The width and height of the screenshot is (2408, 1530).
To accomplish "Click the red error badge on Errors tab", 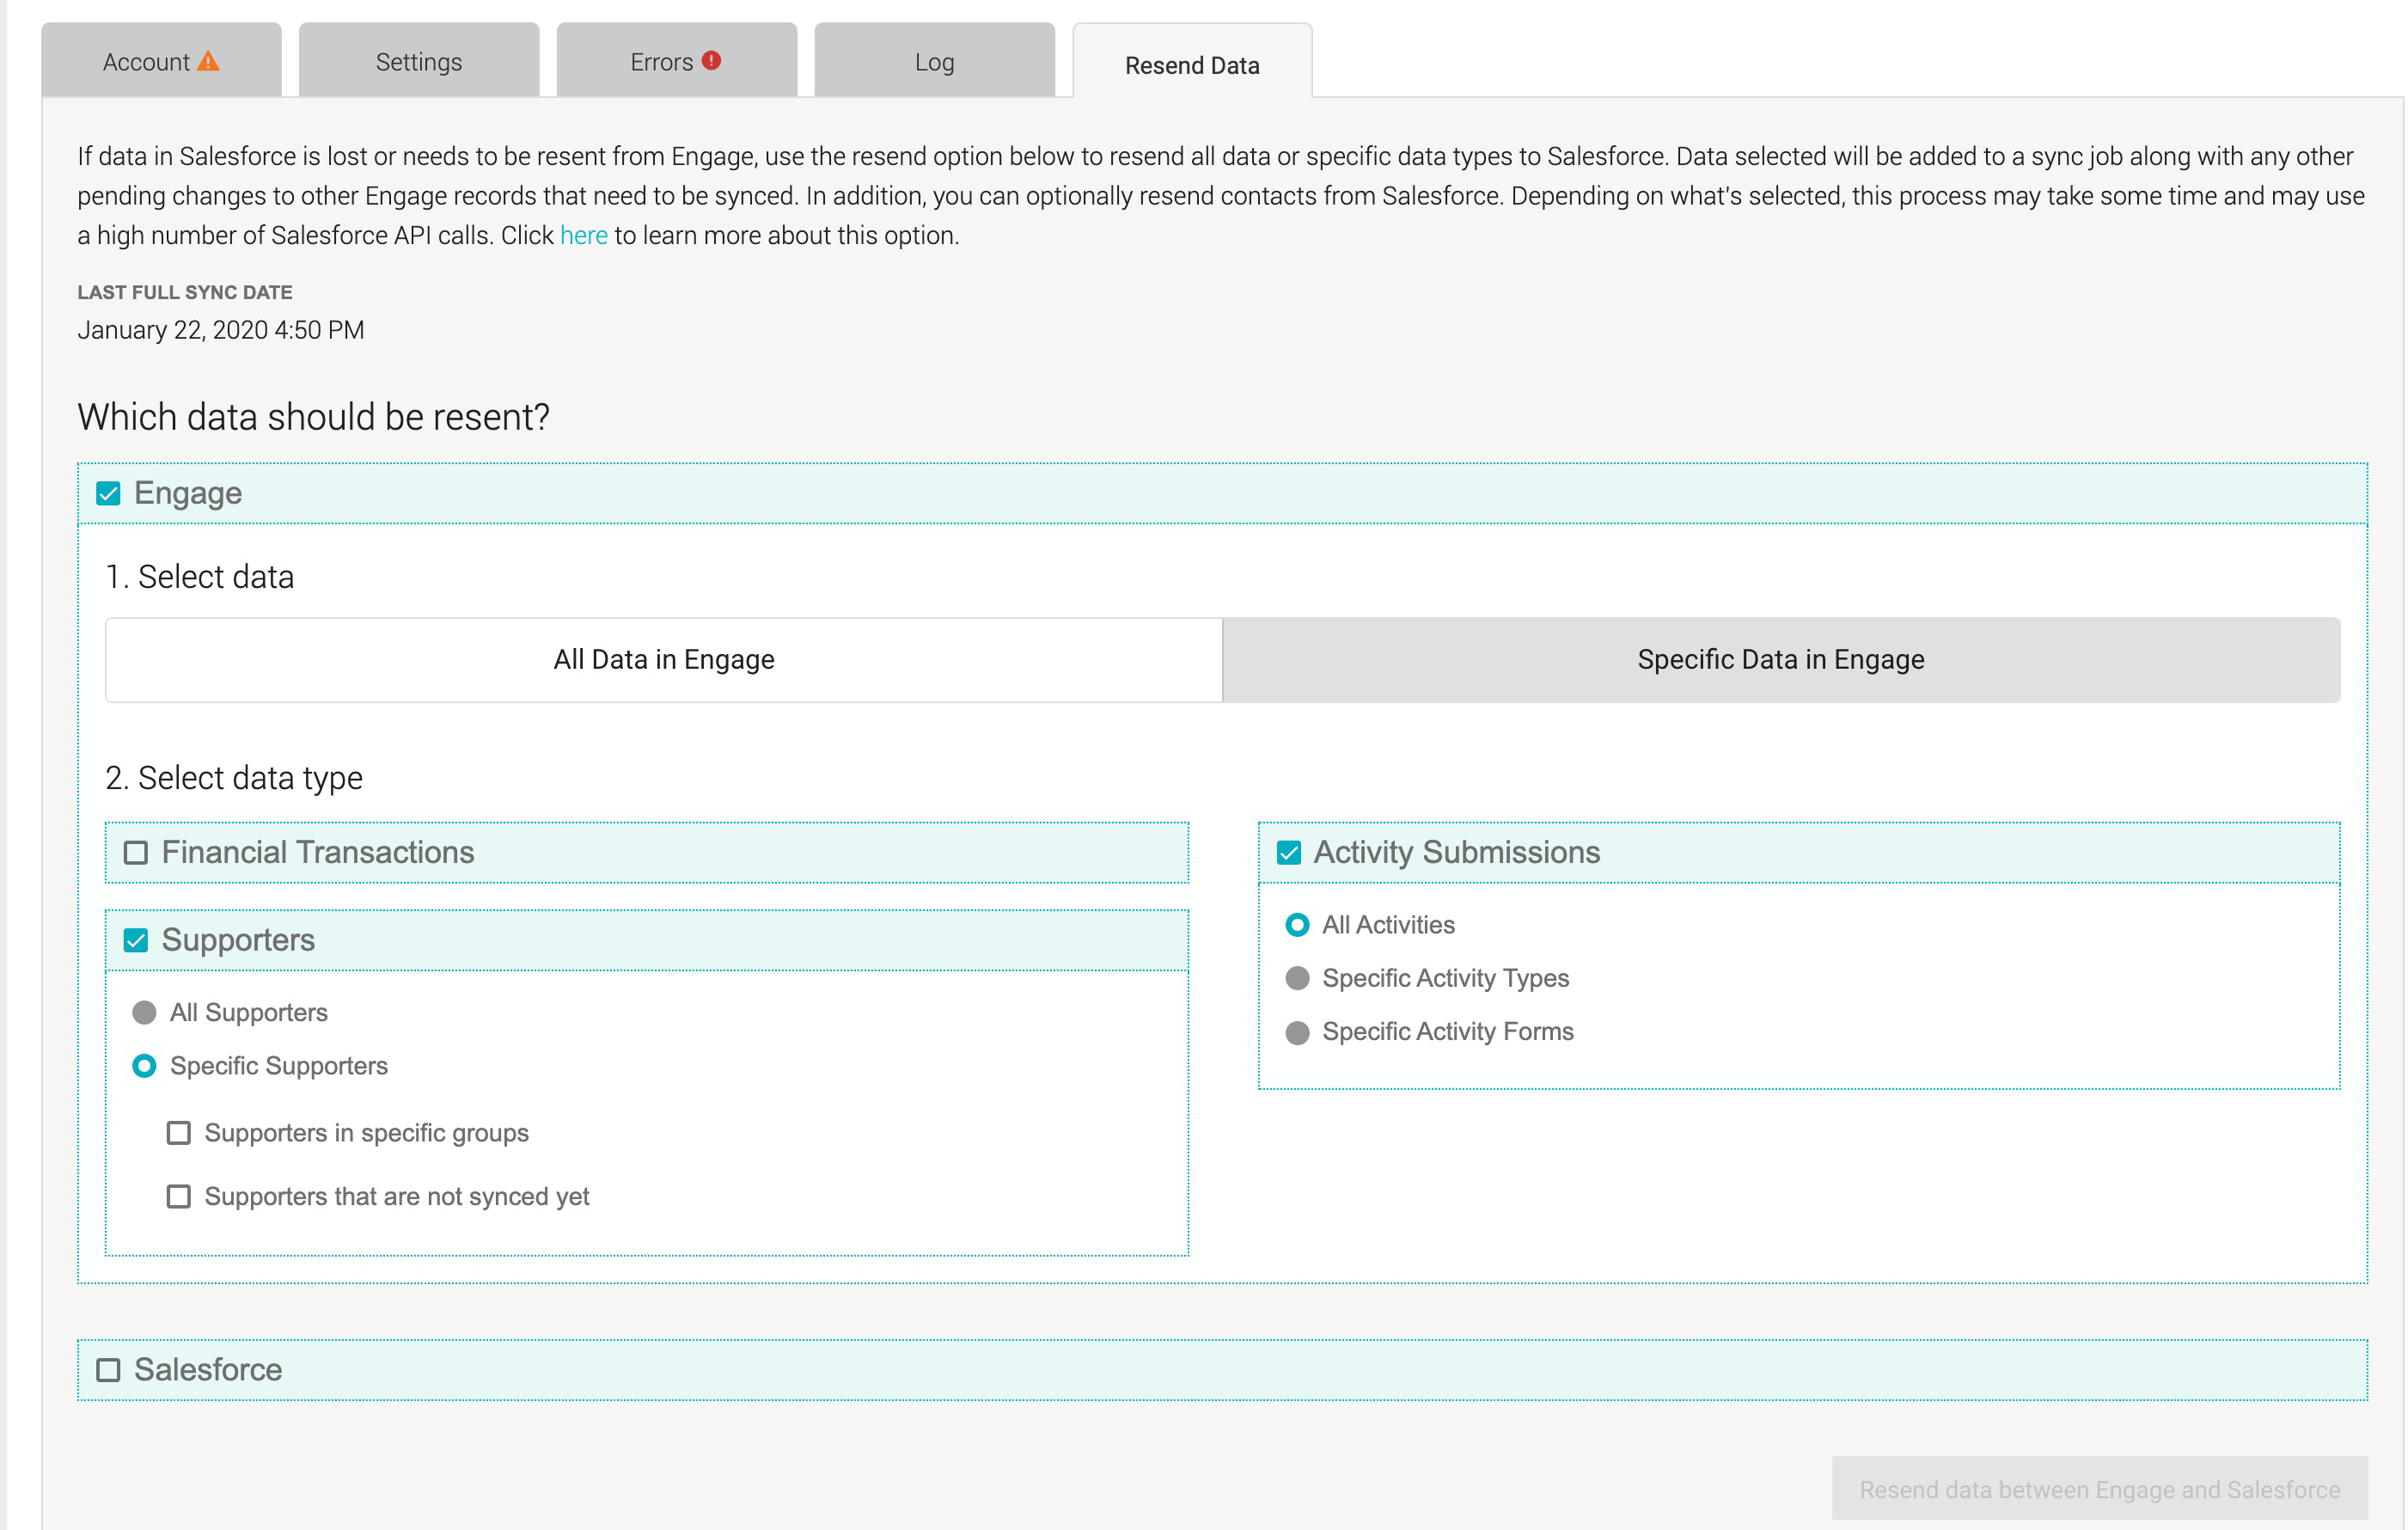I will [x=711, y=60].
